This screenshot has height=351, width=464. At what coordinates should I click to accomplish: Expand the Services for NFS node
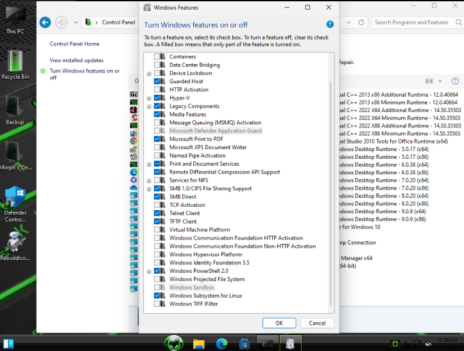click(149, 181)
